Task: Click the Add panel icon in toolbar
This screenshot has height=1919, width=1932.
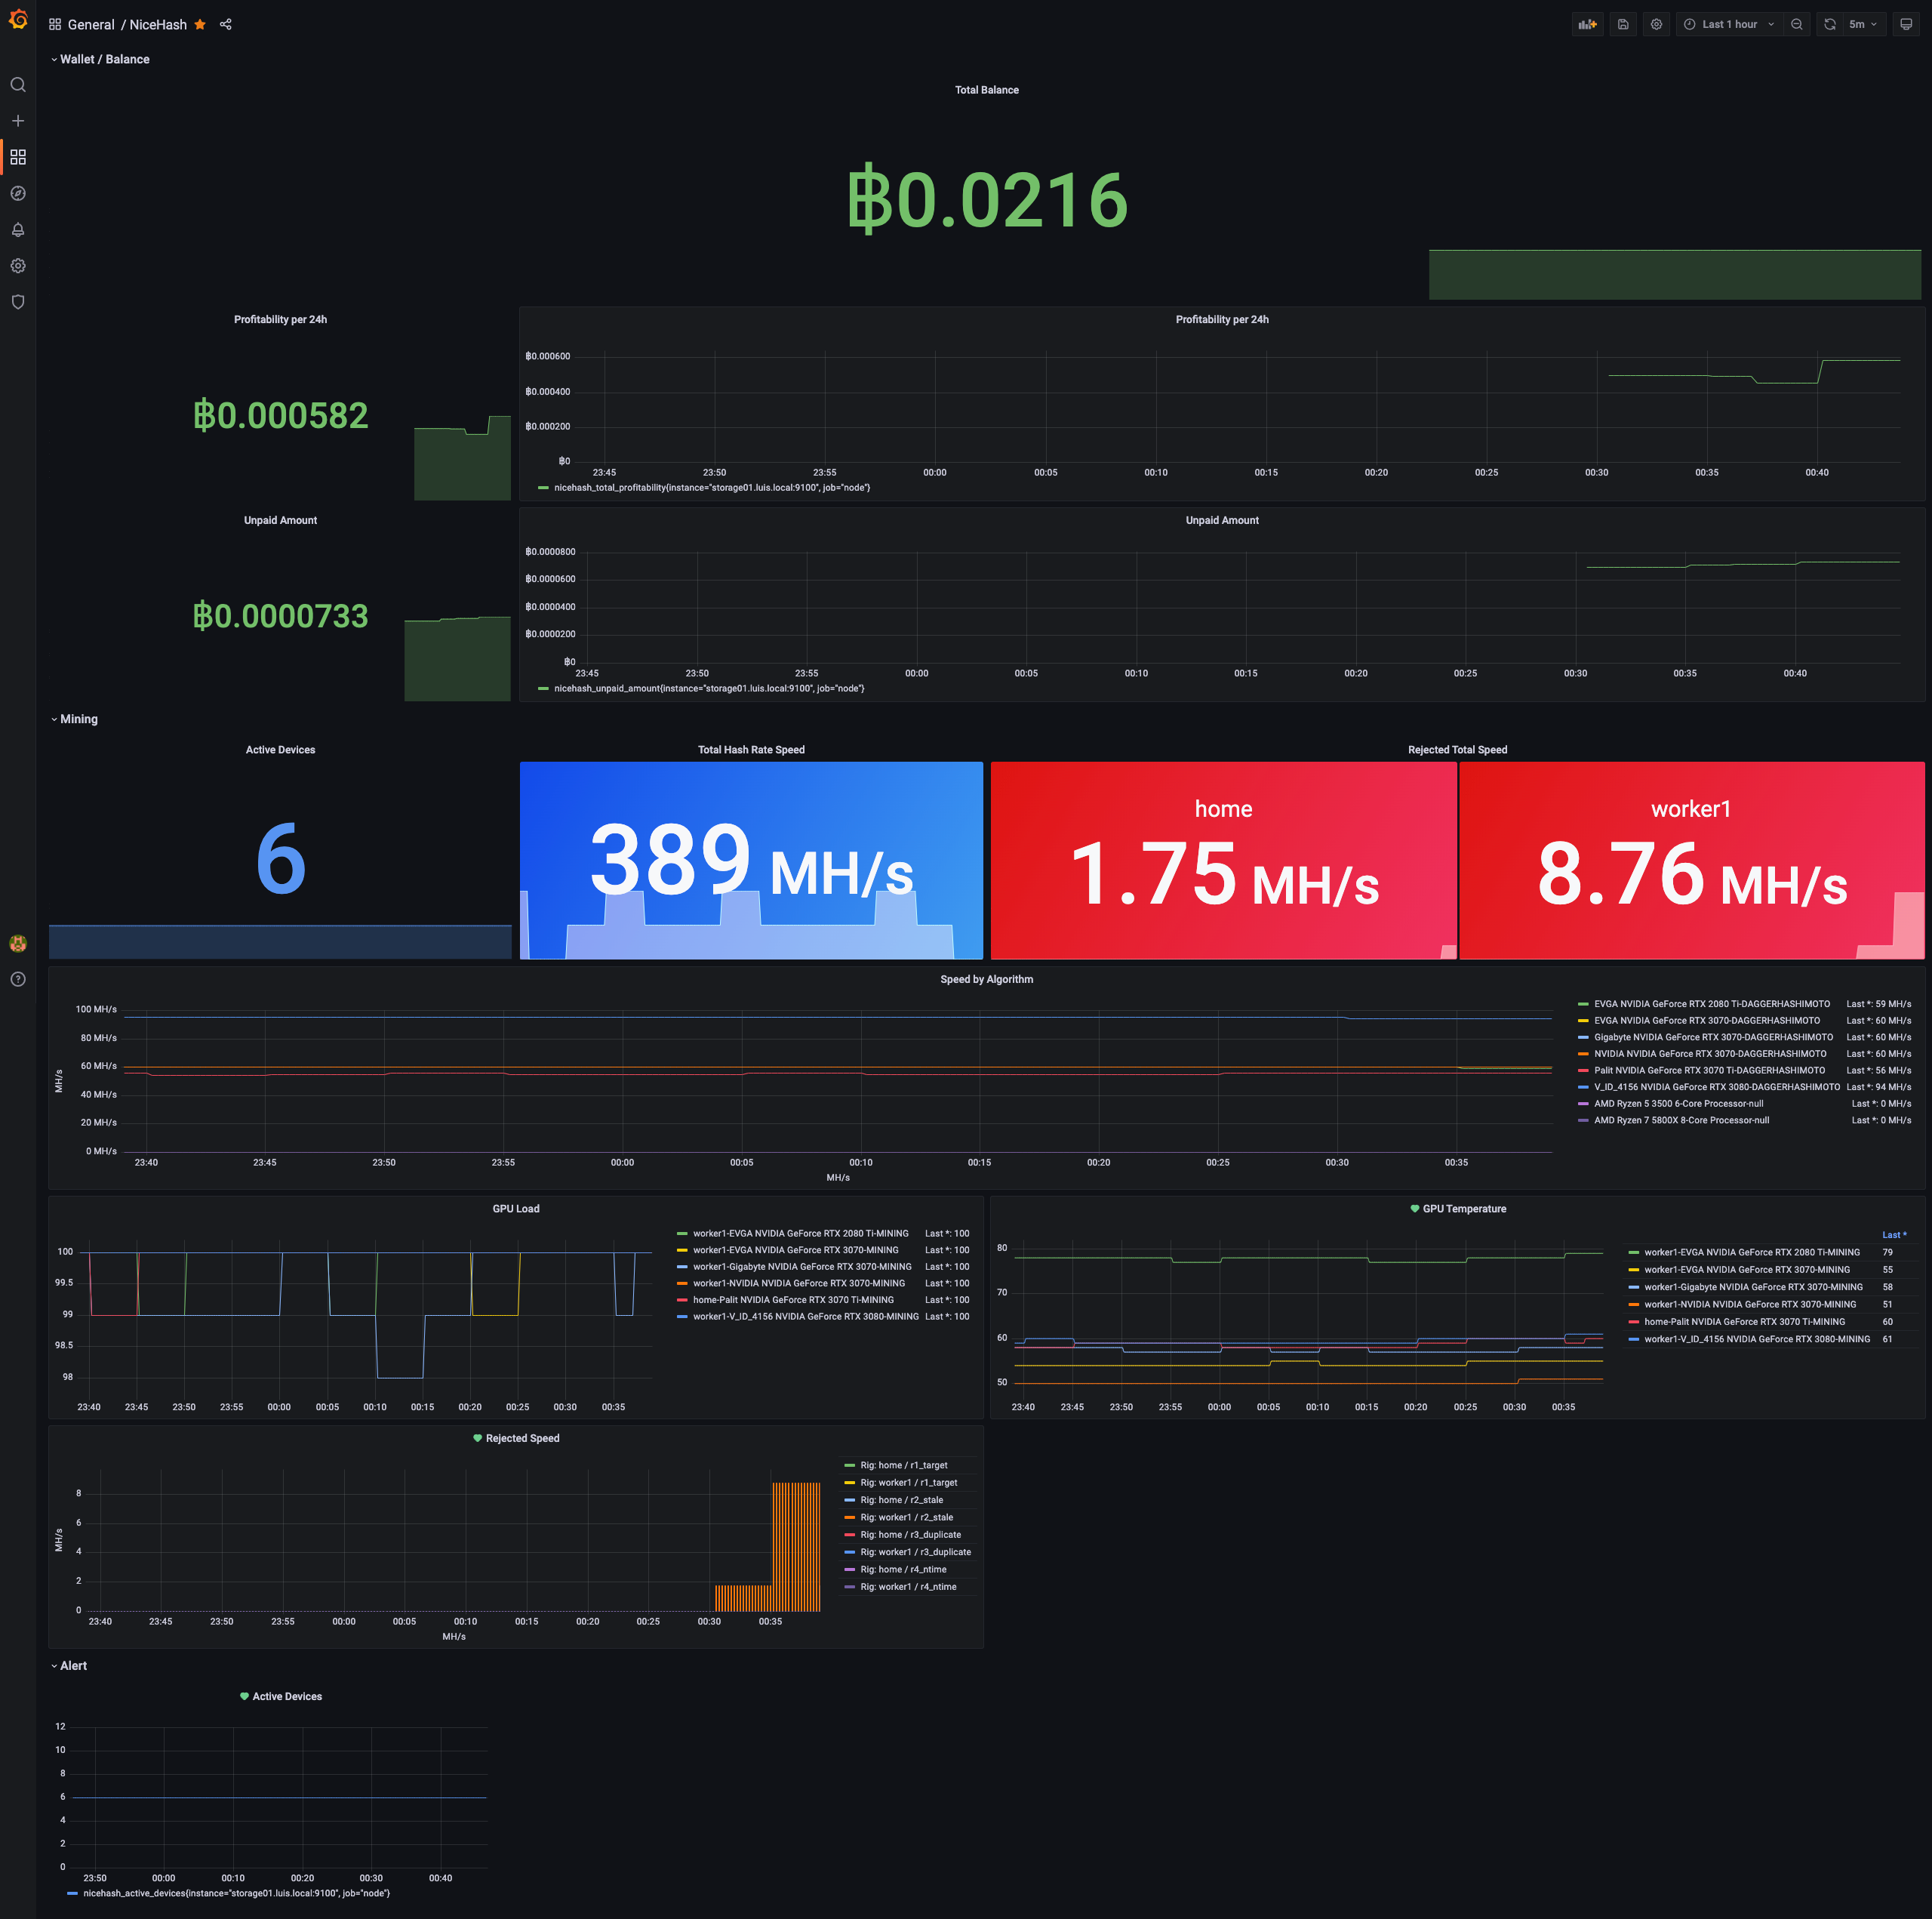Action: 1587,24
